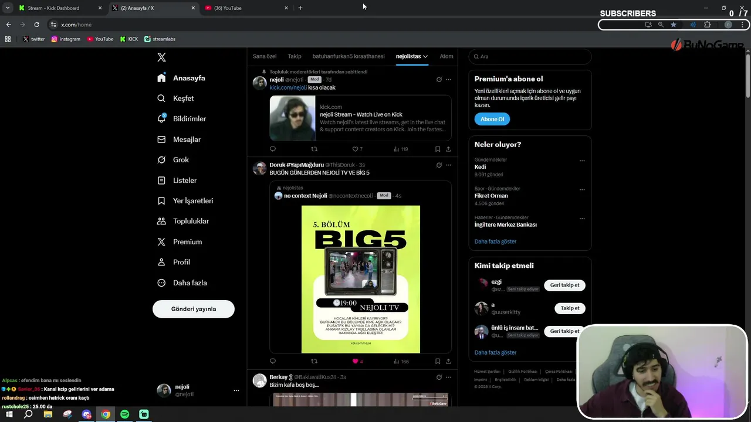Open Spotify from Windows taskbar

point(124,414)
